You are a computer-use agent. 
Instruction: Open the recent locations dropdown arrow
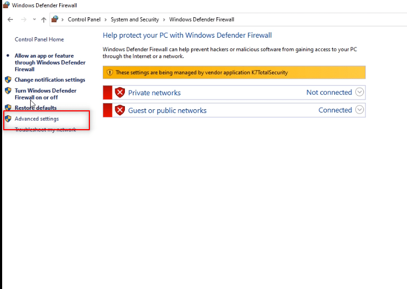pos(34,19)
